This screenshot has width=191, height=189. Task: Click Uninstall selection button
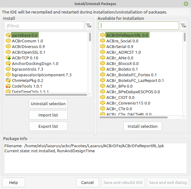pyautogui.click(x=48, y=104)
